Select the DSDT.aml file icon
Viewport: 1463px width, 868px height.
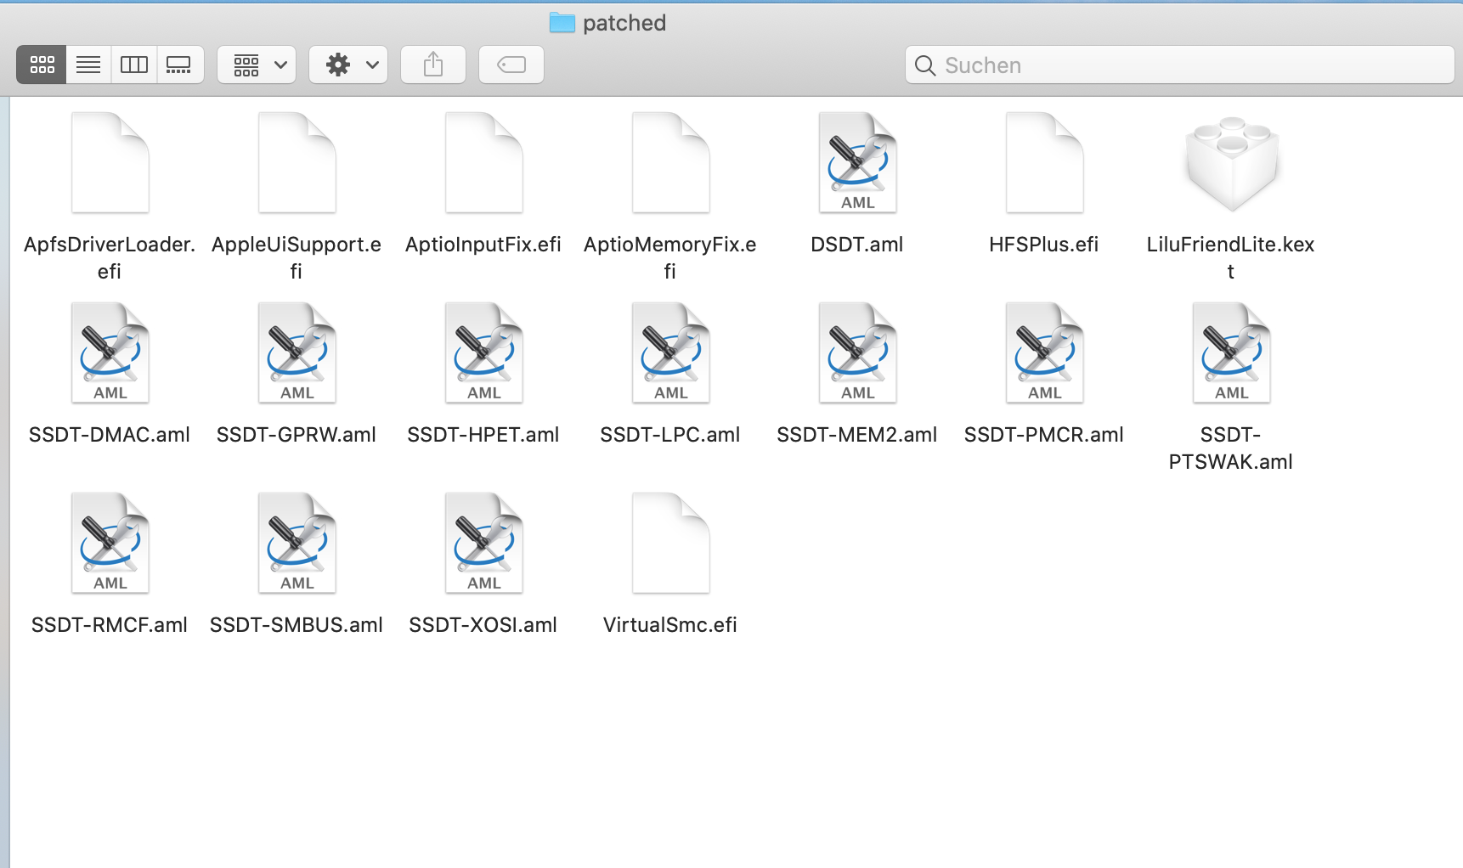(x=858, y=162)
